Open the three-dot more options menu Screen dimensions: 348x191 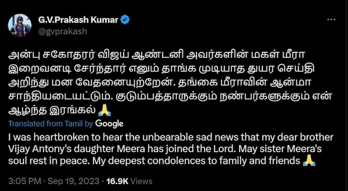[331, 20]
